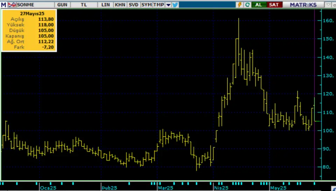Click the 140 price axis label

tap(329, 57)
